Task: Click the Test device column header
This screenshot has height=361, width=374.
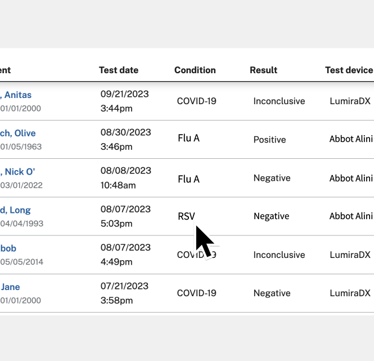Action: (349, 70)
